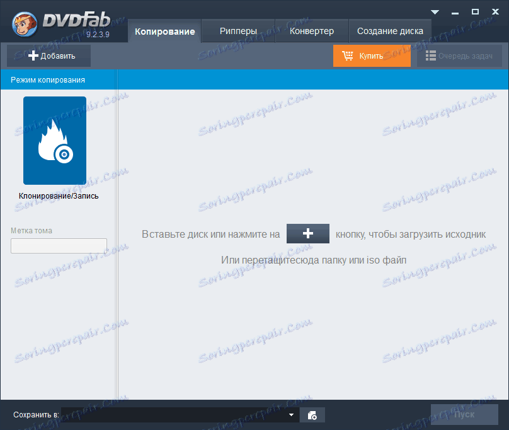Click the large plus button to load source

tap(307, 233)
